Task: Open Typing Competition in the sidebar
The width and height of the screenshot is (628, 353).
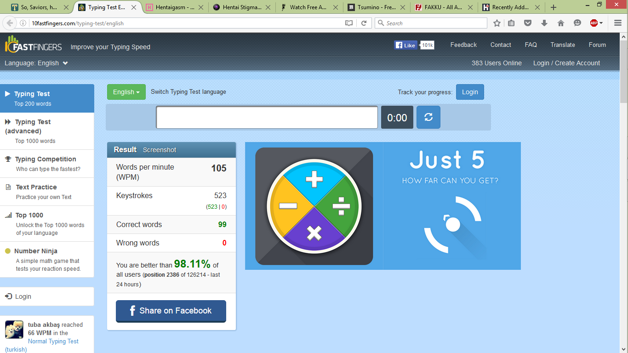Action: (46, 159)
